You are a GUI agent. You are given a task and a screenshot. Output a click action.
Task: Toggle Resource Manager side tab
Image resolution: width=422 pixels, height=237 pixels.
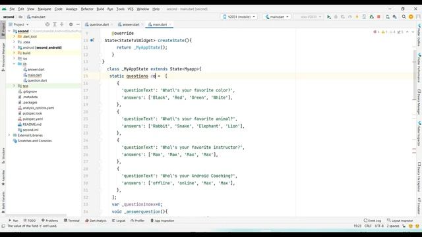(3, 57)
